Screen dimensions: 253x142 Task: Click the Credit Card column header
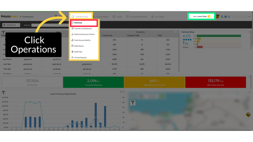pyautogui.click(x=107, y=35)
